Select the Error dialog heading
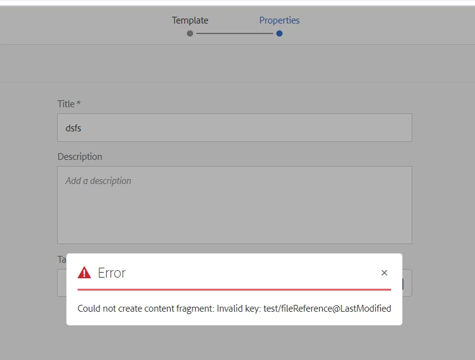Image resolution: width=475 pixels, height=360 pixels. [x=112, y=273]
